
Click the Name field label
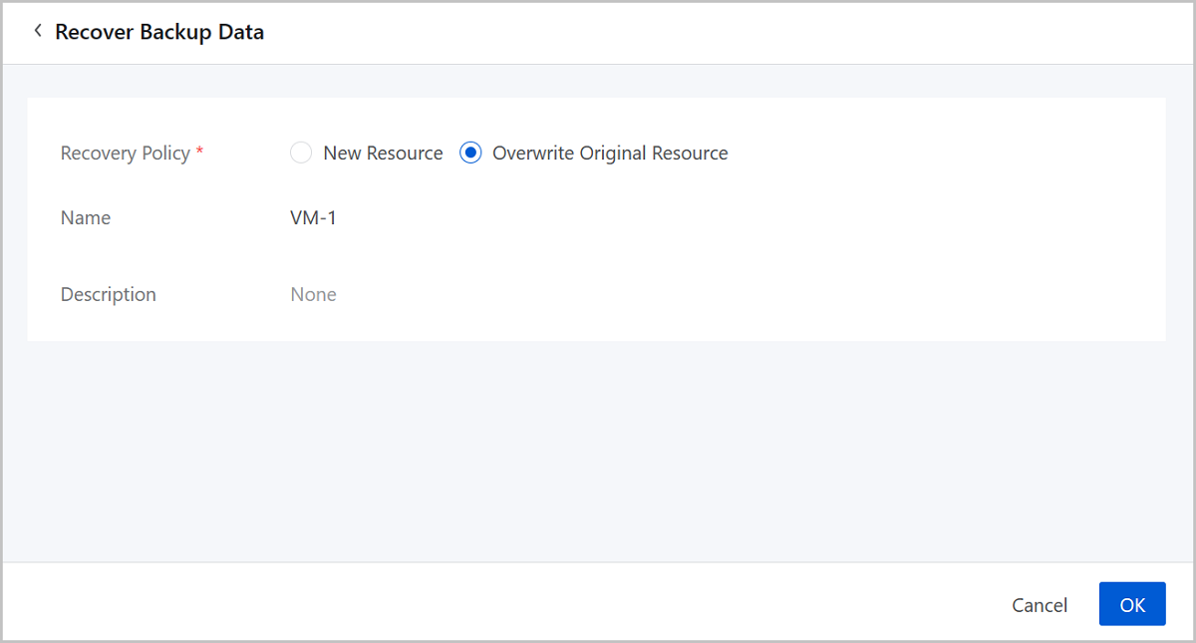pos(86,217)
